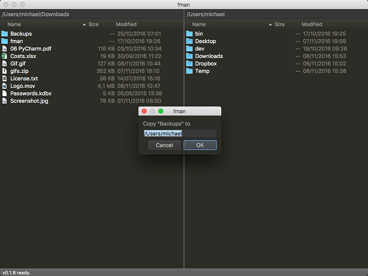This screenshot has width=368, height=276.
Task: Click the Logo.mov video icon
Action: [x=5, y=86]
